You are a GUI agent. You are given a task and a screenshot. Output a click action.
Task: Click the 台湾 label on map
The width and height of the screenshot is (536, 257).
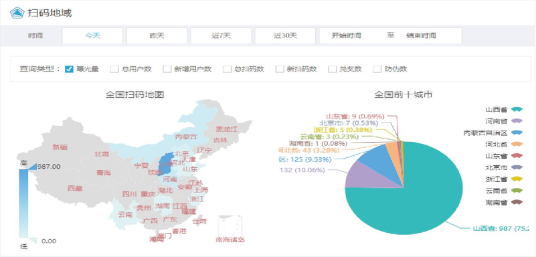point(199,221)
